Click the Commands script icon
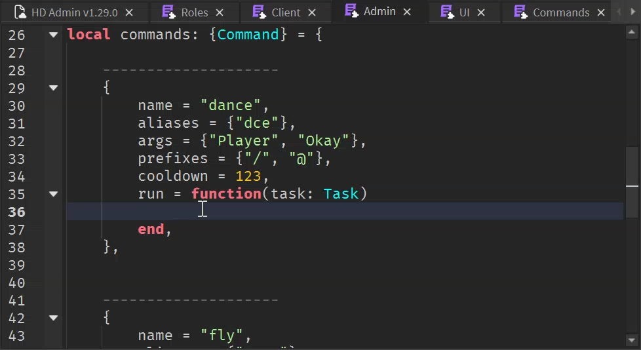Image resolution: width=641 pixels, height=350 pixels. tap(520, 12)
